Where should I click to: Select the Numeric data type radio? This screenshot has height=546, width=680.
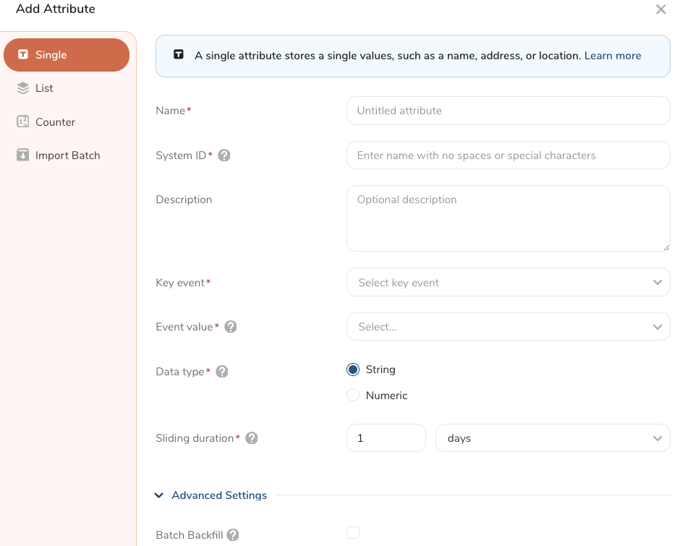353,396
